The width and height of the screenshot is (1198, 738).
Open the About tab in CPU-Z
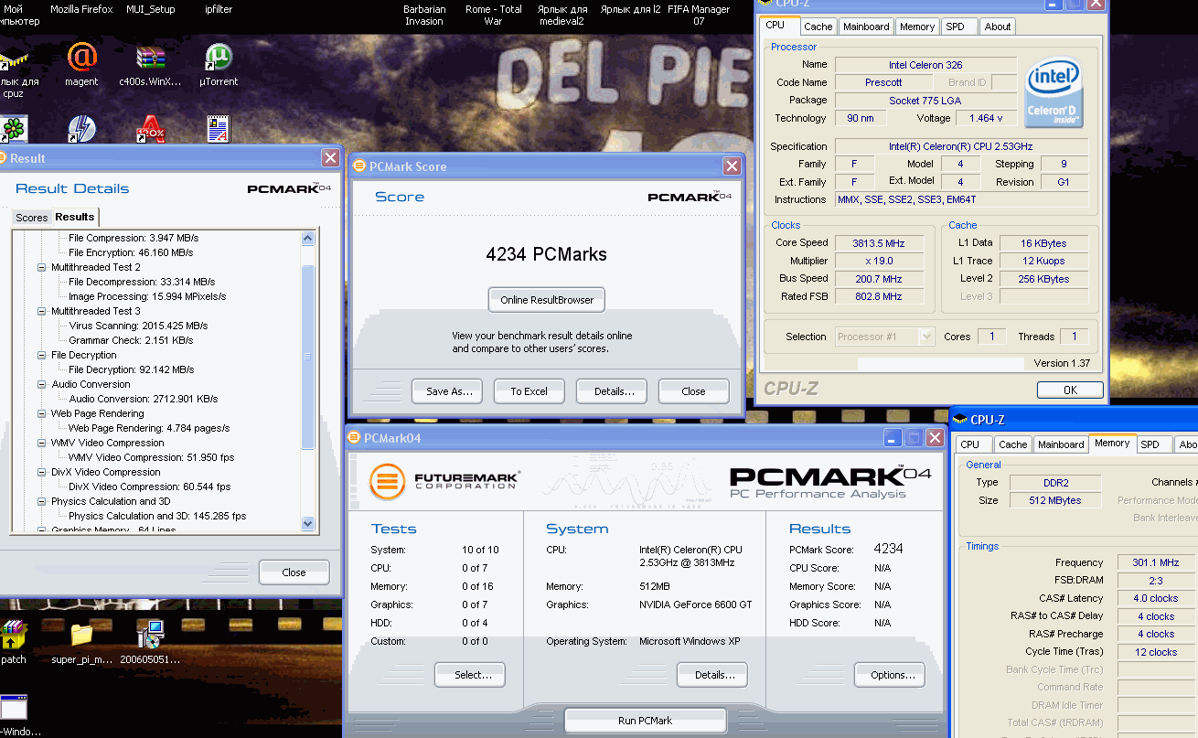click(x=998, y=27)
